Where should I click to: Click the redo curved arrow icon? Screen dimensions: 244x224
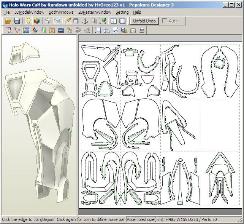pyautogui.click(x=87, y=30)
